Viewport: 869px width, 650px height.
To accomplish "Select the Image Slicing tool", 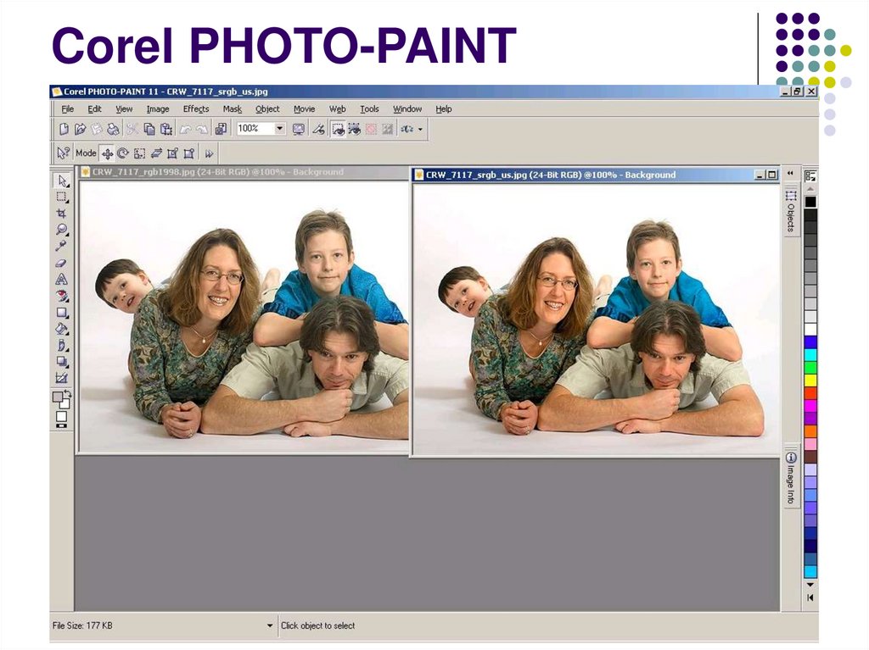I will [62, 378].
